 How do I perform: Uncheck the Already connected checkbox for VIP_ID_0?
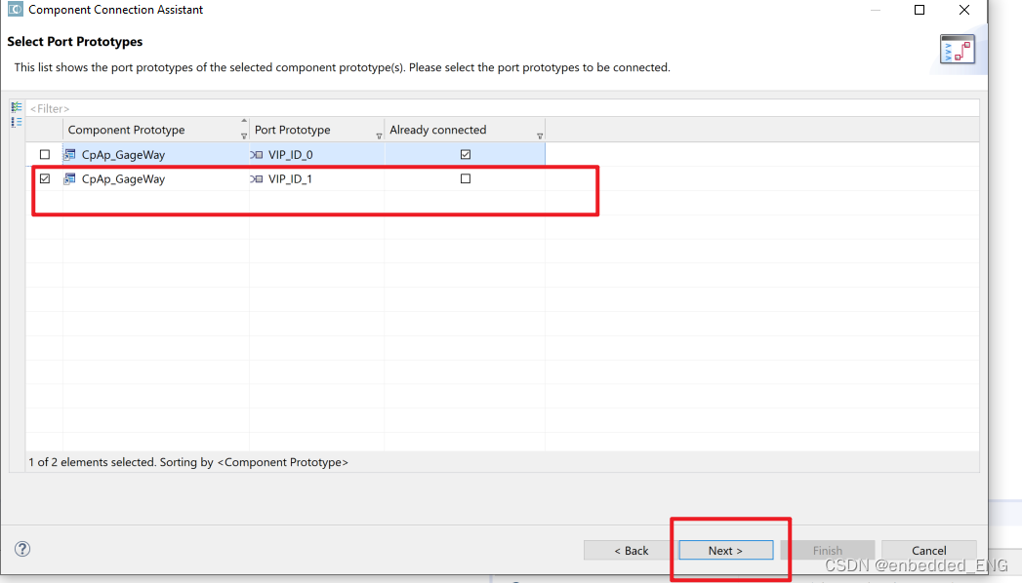point(465,153)
